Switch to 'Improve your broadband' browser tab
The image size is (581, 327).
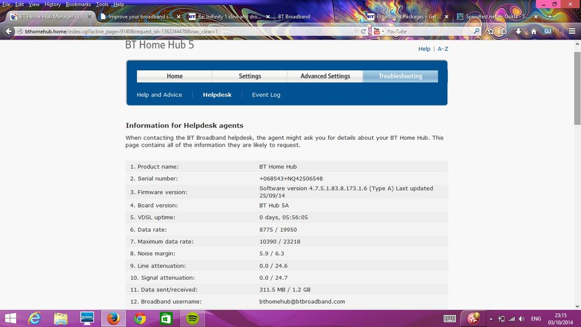click(140, 17)
